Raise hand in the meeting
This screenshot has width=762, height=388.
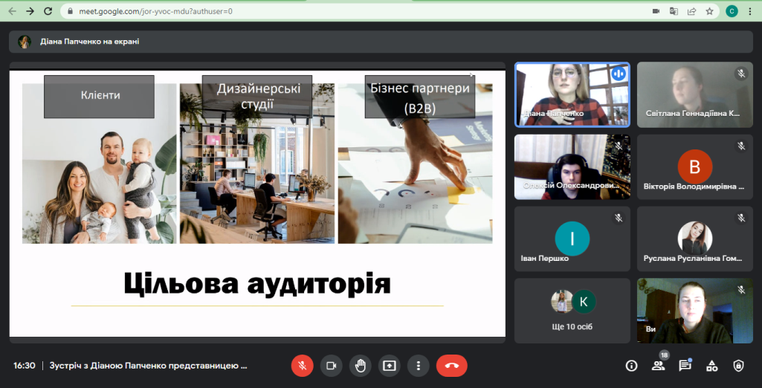(x=360, y=366)
